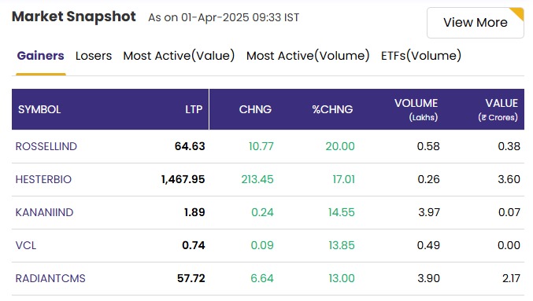Screen dimensions: 533x301
Task: Click the %CHNG column header
Action: click(332, 109)
